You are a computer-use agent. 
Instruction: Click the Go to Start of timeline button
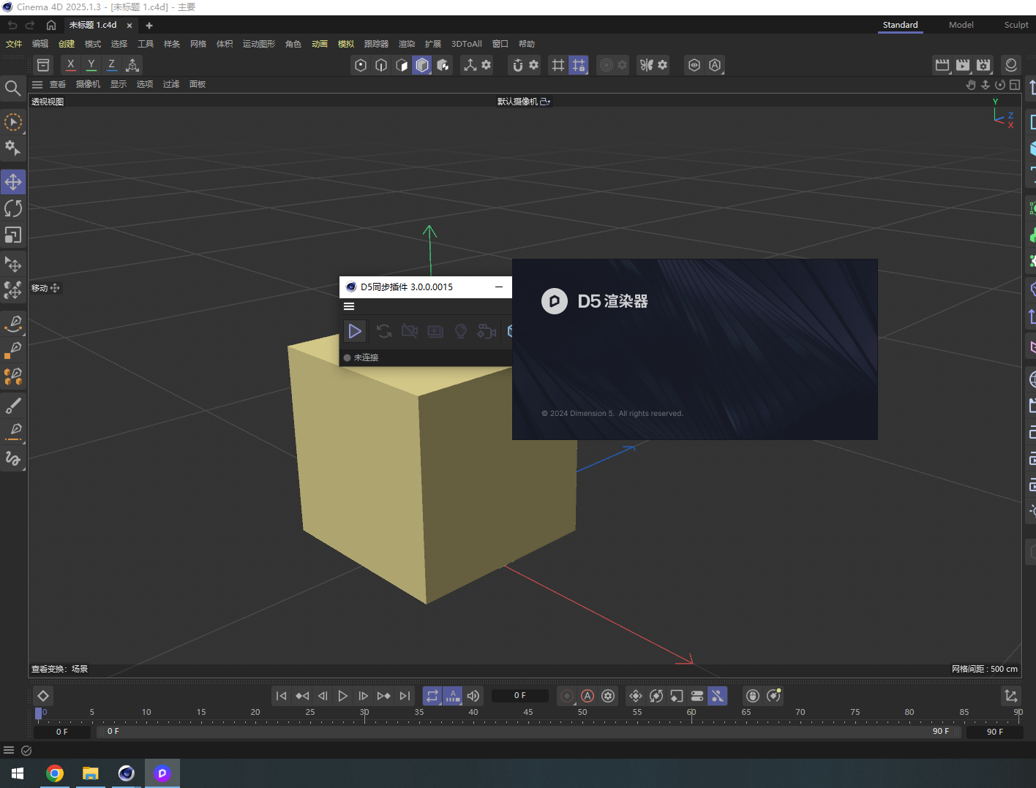(x=281, y=696)
